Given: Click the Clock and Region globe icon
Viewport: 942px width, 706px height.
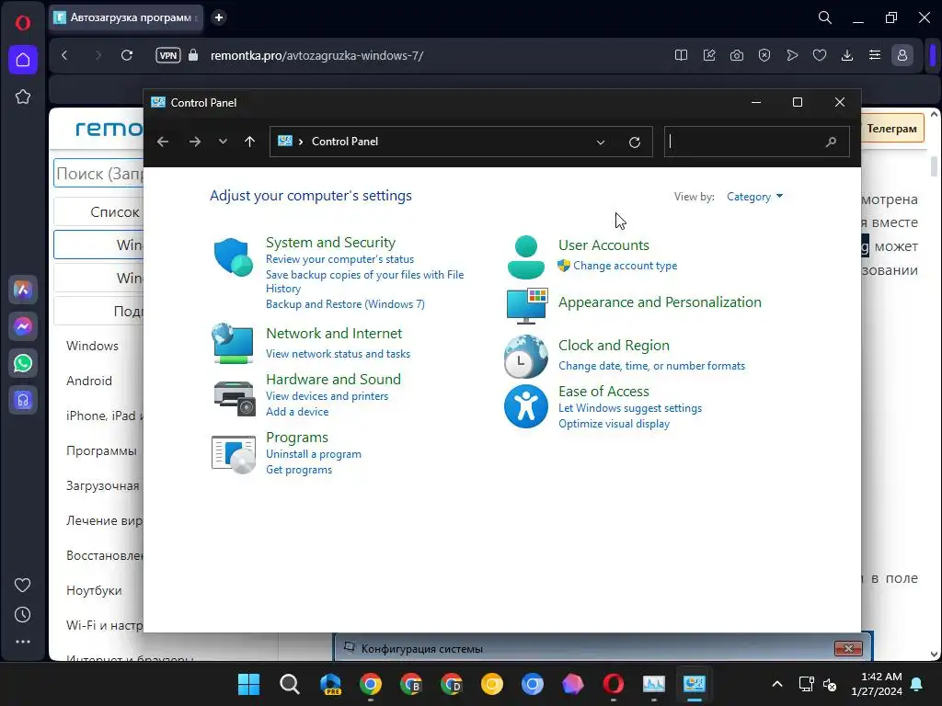Looking at the screenshot, I should click(525, 357).
